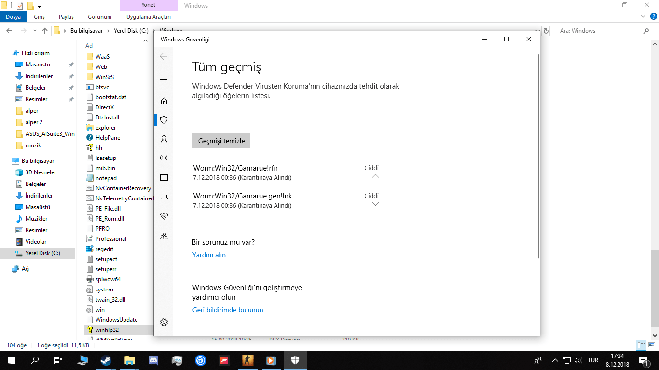
Task: Expand the Worm:Win32/Gamarue.gen!lnk threat details
Action: pos(375,204)
